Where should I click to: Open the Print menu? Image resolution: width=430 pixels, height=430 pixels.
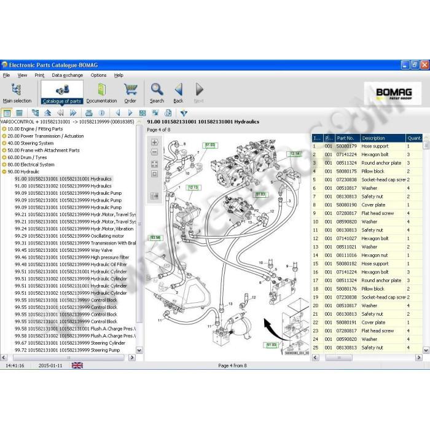(39, 75)
